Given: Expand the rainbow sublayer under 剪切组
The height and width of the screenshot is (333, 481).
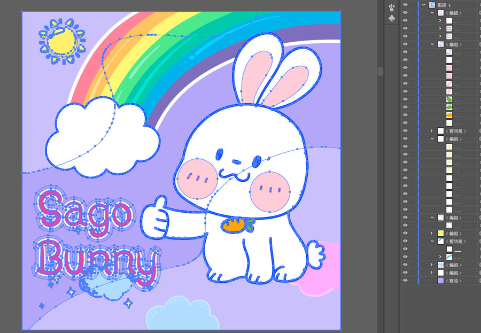Looking at the screenshot, I should 440,257.
